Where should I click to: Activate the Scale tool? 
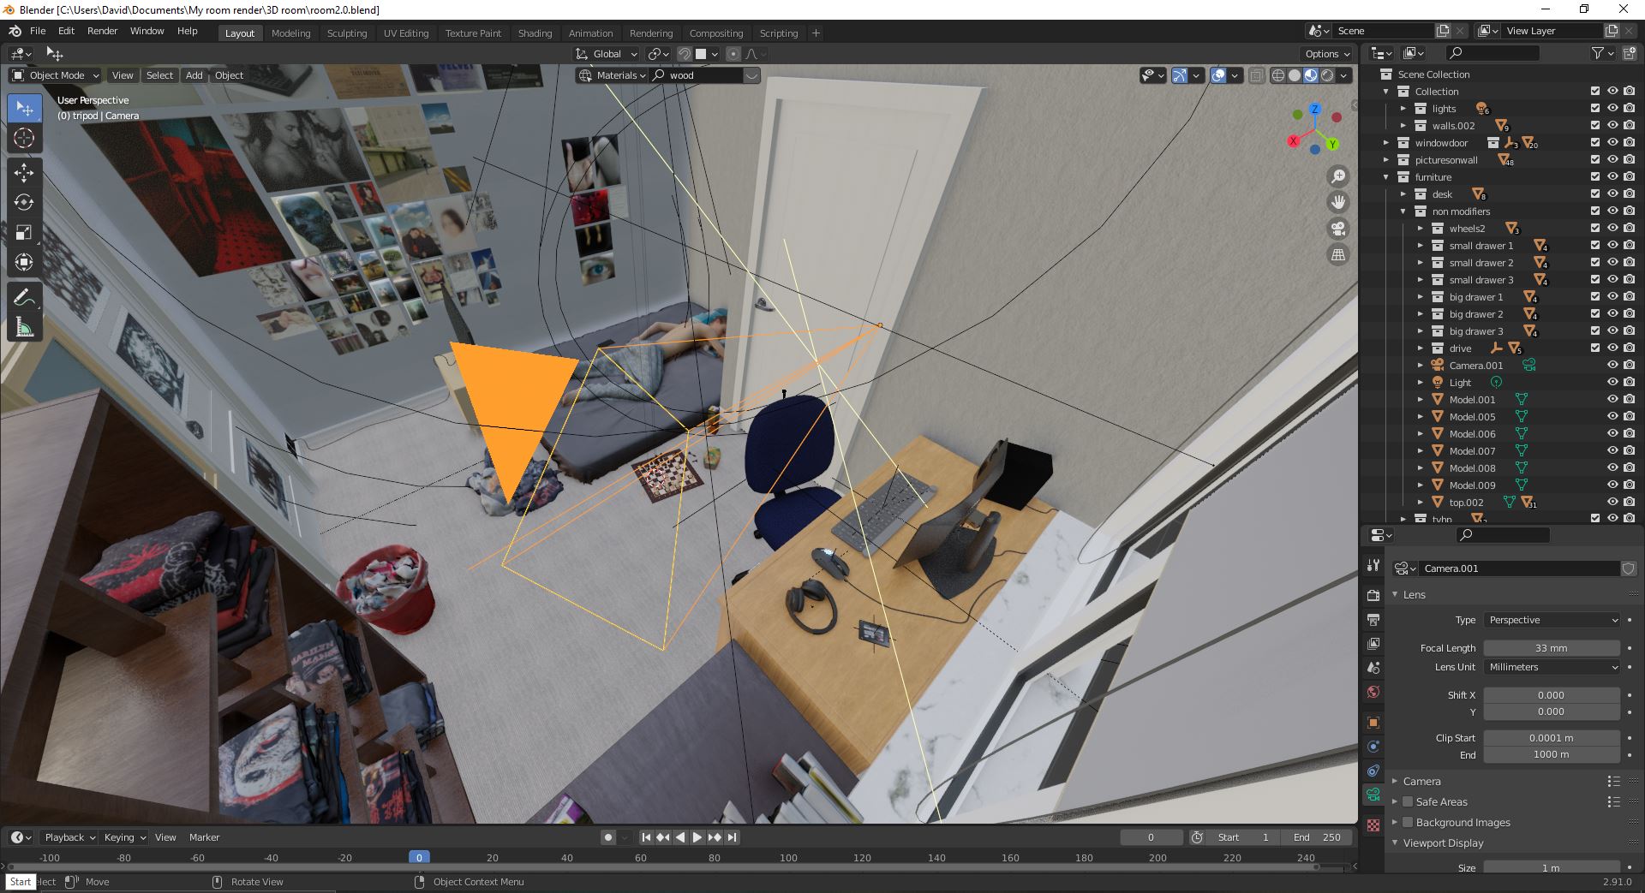point(24,233)
